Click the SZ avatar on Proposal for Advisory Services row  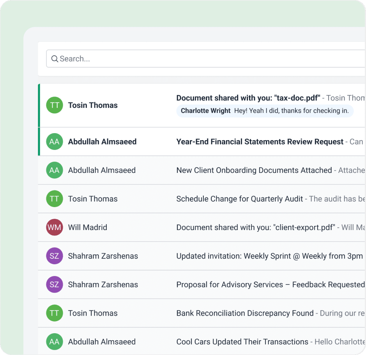pyautogui.click(x=55, y=285)
